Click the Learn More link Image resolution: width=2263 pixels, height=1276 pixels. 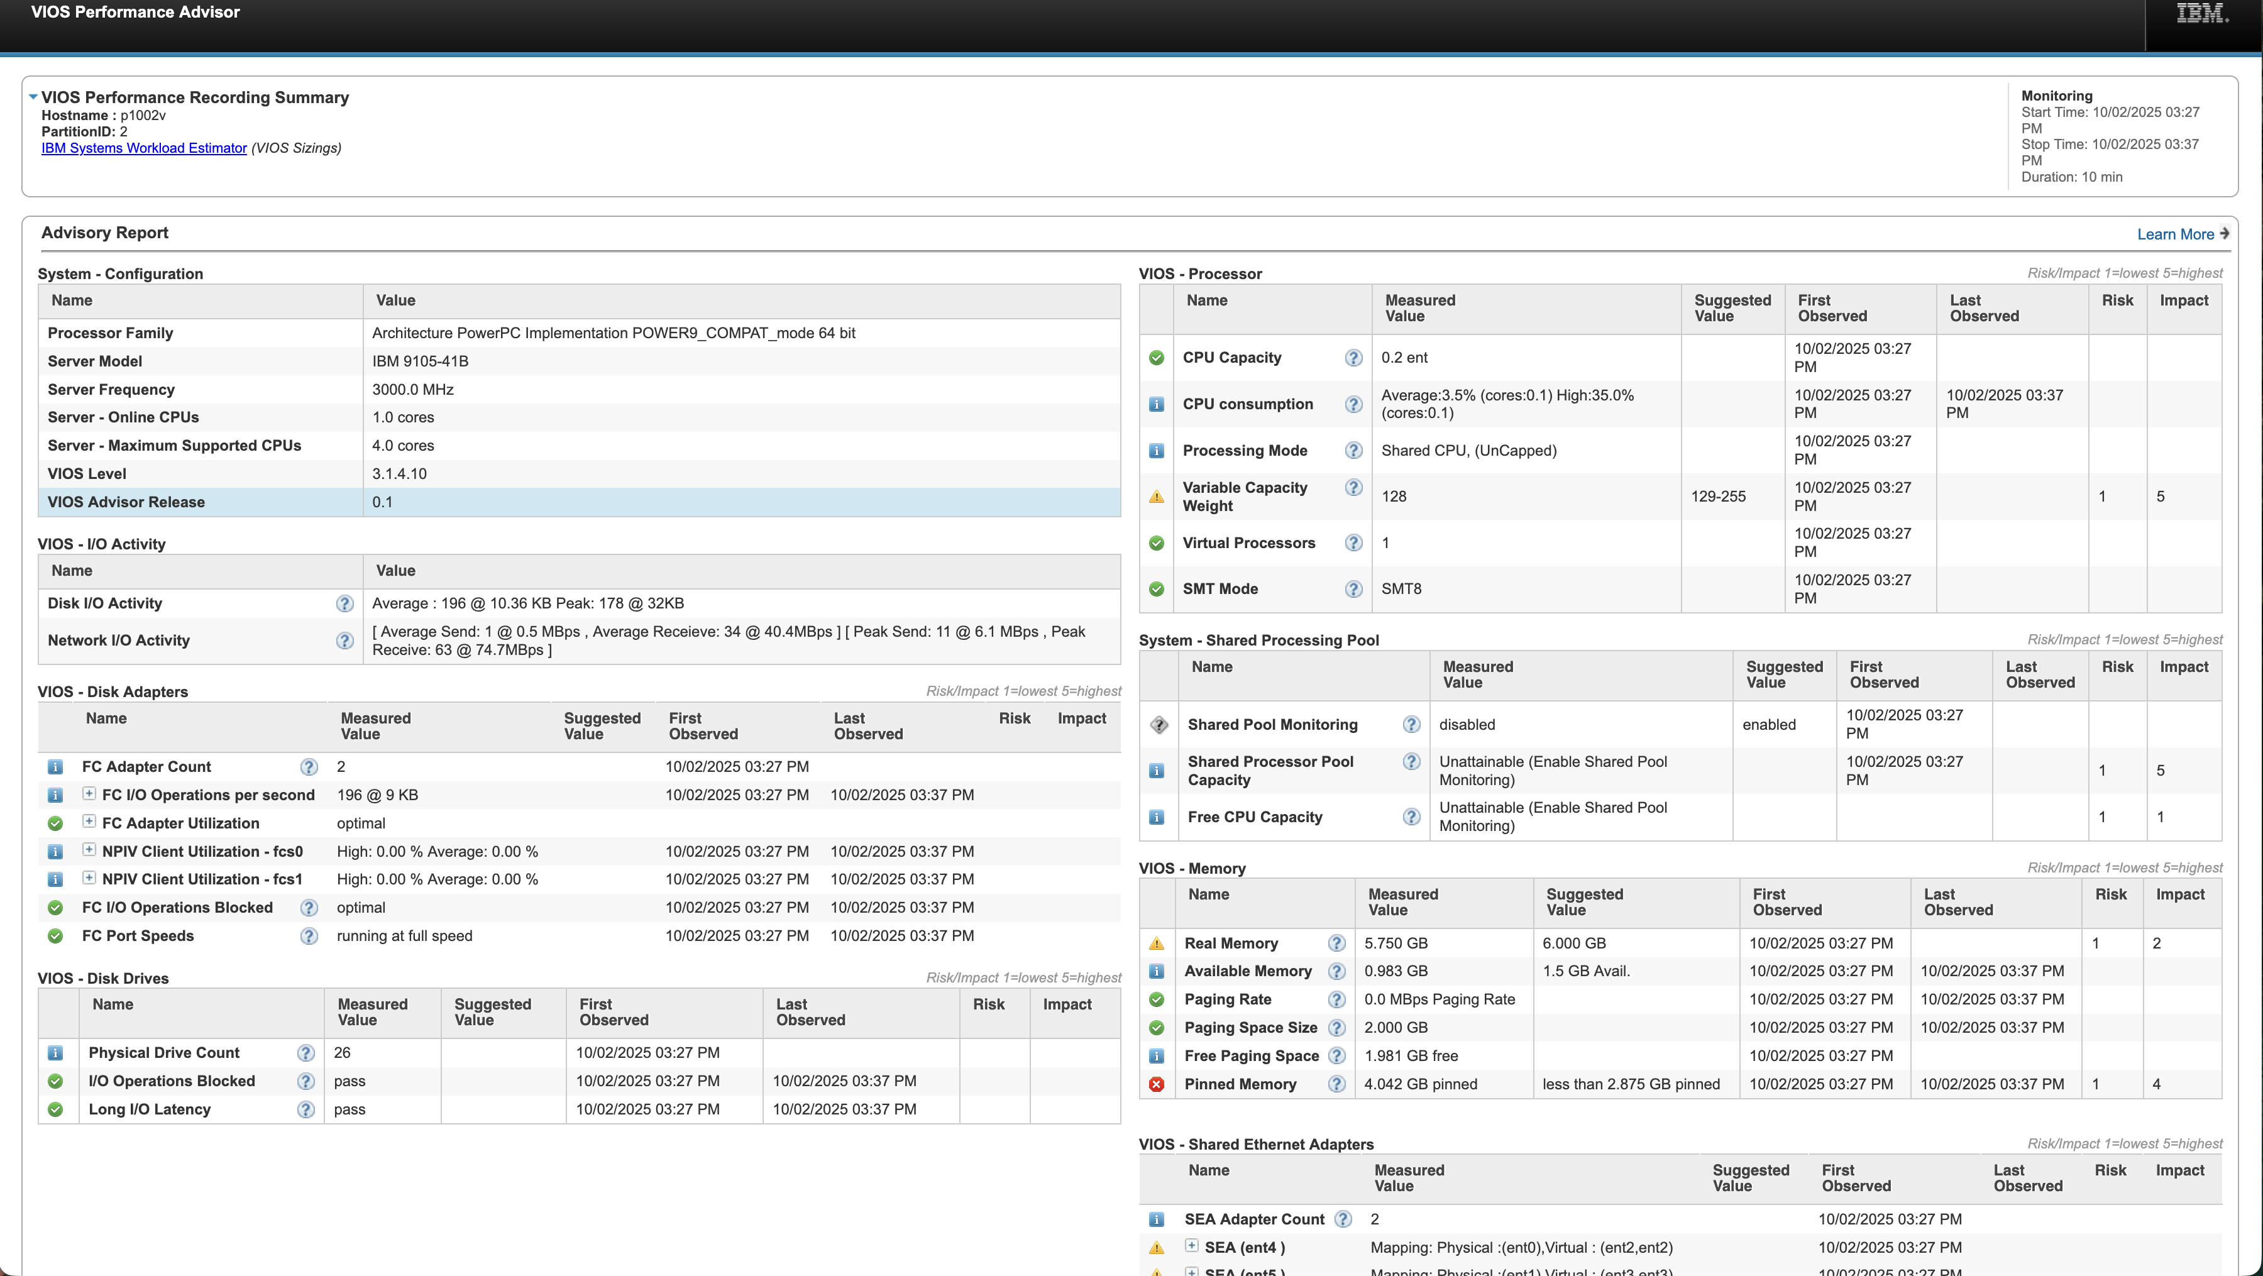click(x=2175, y=234)
